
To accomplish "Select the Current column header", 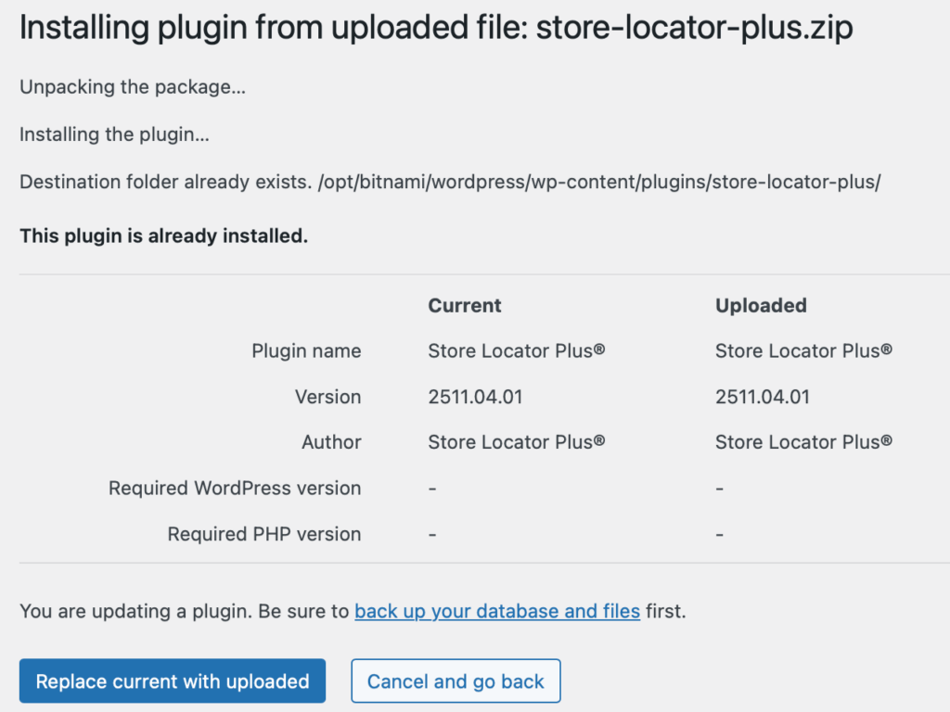I will pos(464,305).
